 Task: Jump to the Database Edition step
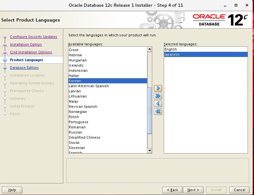click(24, 68)
